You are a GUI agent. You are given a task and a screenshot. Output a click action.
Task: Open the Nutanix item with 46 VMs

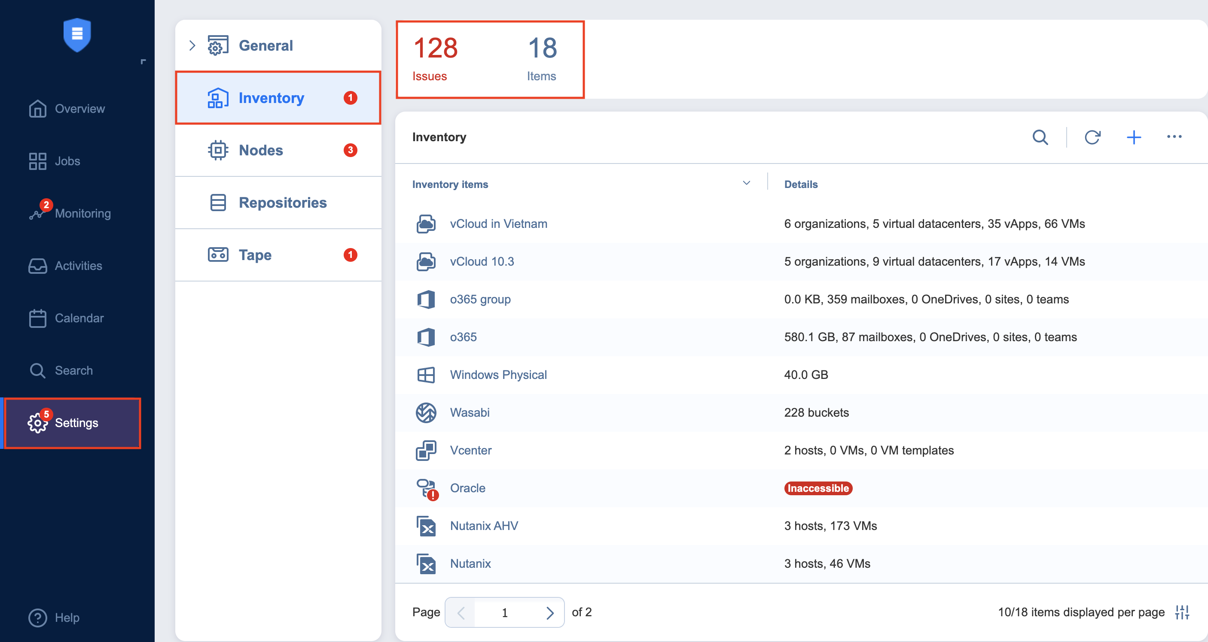(x=470, y=564)
